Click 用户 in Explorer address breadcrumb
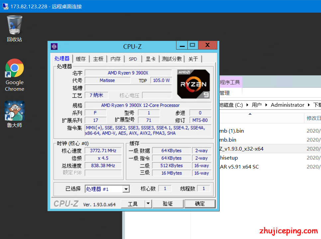The width and height of the screenshot is (321, 239). tap(257, 105)
